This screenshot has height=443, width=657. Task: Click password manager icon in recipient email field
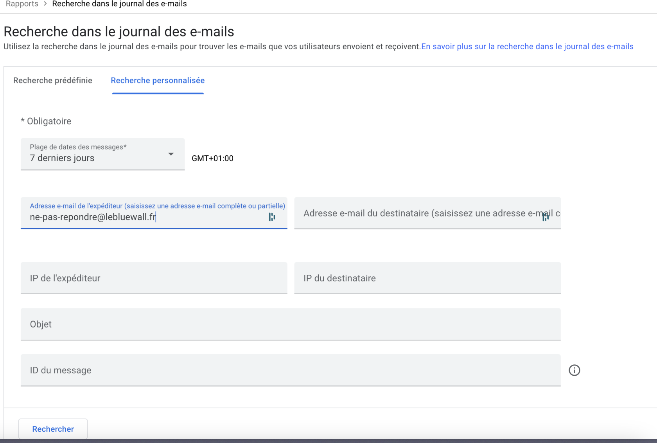(x=545, y=217)
